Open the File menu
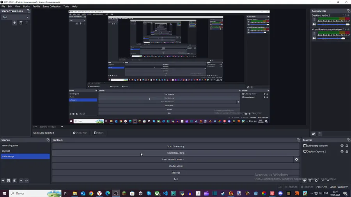Screen dimensions: 351x197 point(4,7)
